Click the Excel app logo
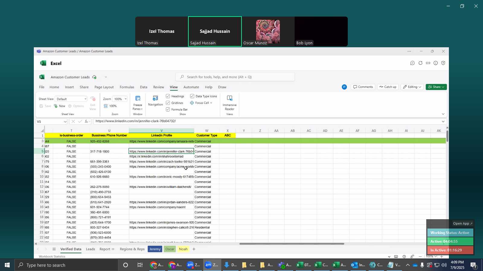 coord(43,63)
